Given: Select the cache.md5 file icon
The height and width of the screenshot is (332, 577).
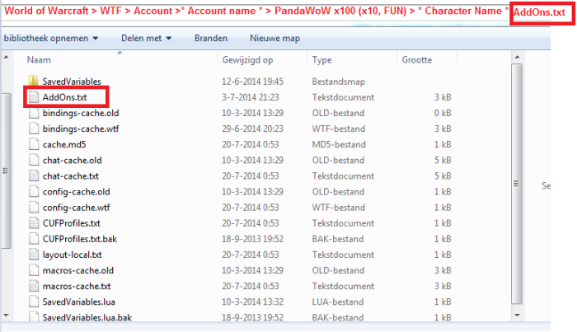Looking at the screenshot, I should [x=34, y=144].
